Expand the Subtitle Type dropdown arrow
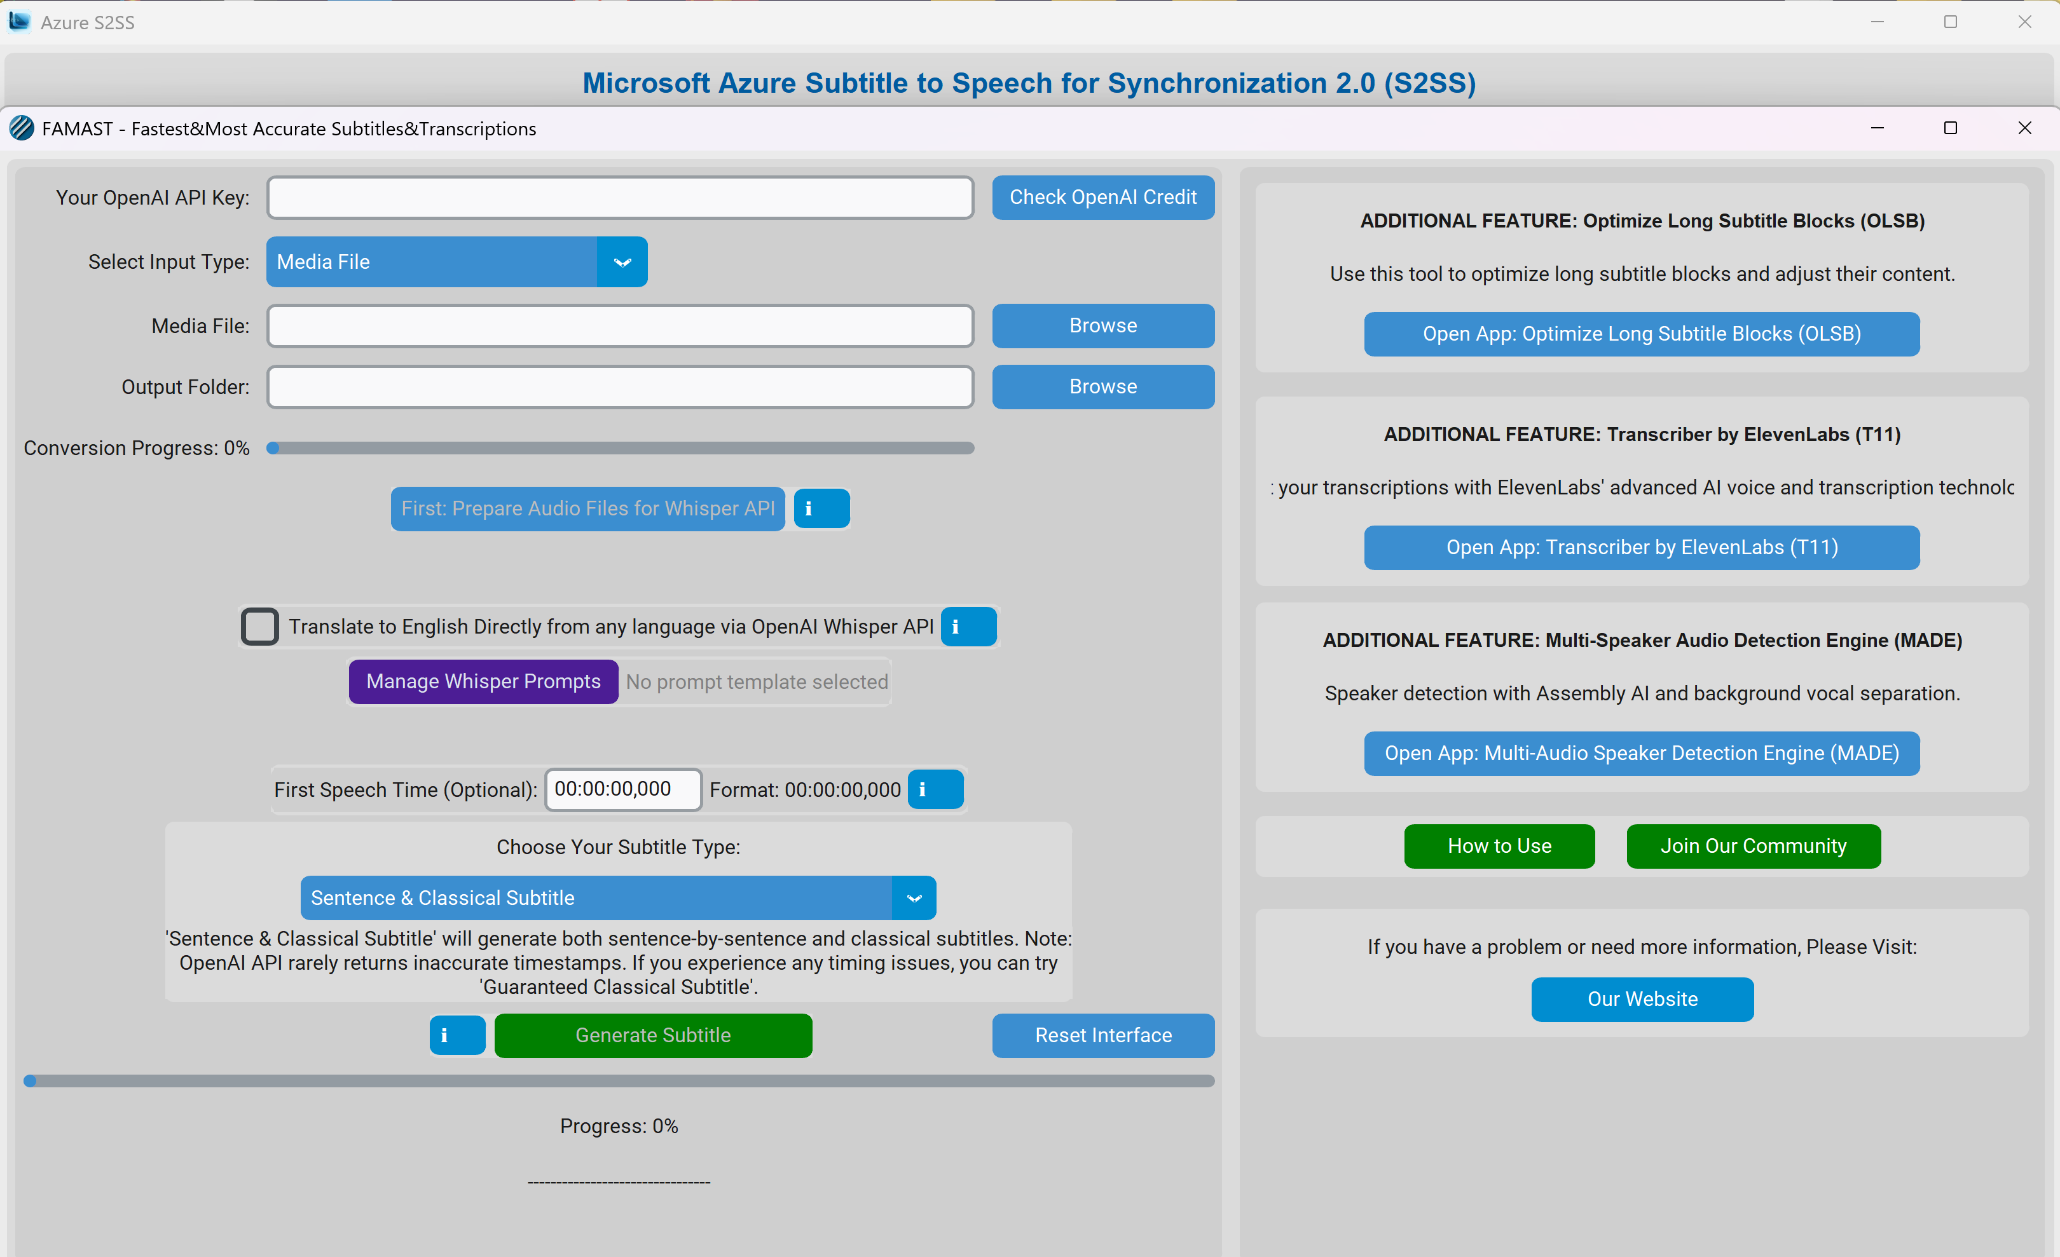 click(x=914, y=897)
